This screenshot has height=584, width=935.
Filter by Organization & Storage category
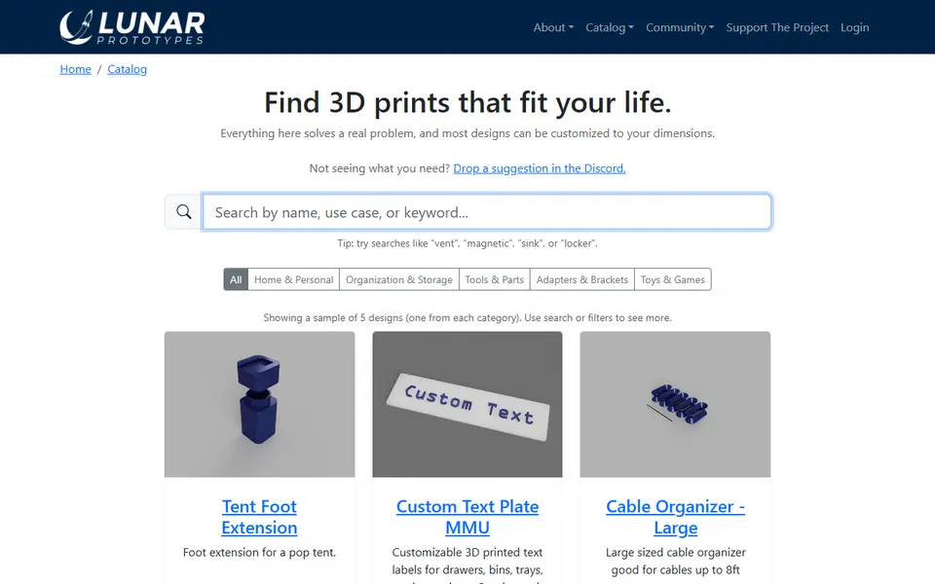pos(399,279)
